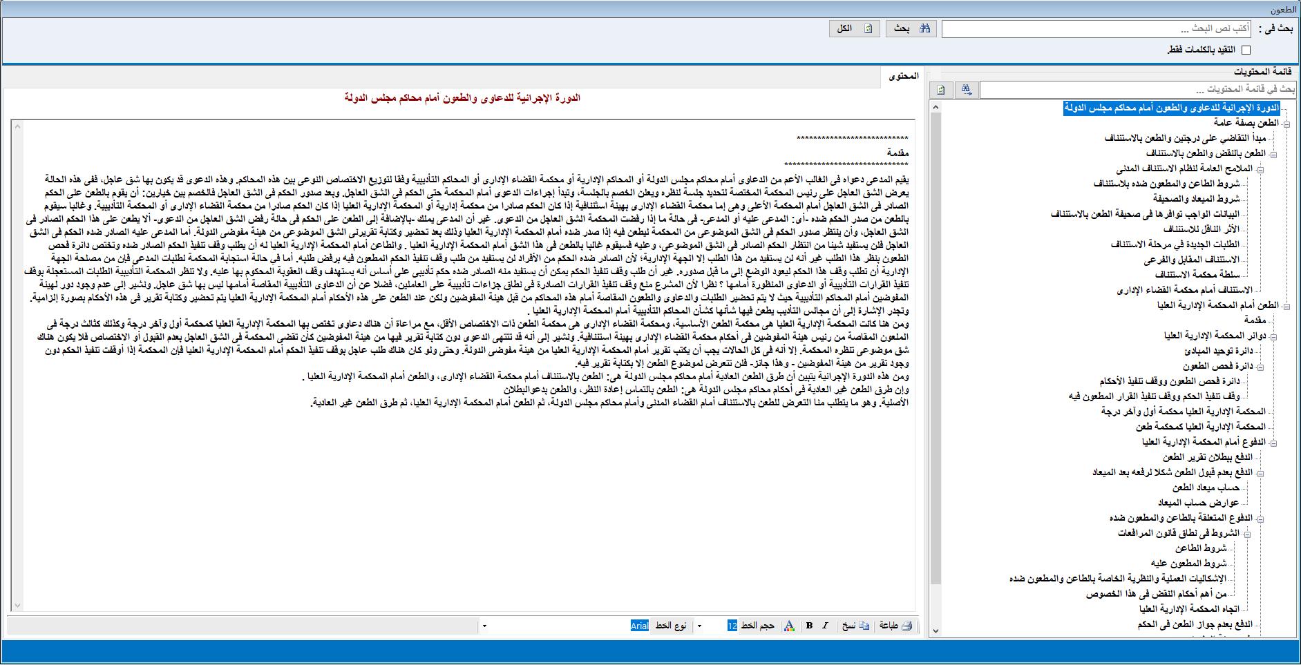
Task: Select الإشكاليات العملية والنظرية tree item
Action: [x=1118, y=579]
